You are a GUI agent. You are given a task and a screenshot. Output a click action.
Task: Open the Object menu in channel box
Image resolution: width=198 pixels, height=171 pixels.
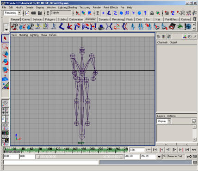pos(173,43)
